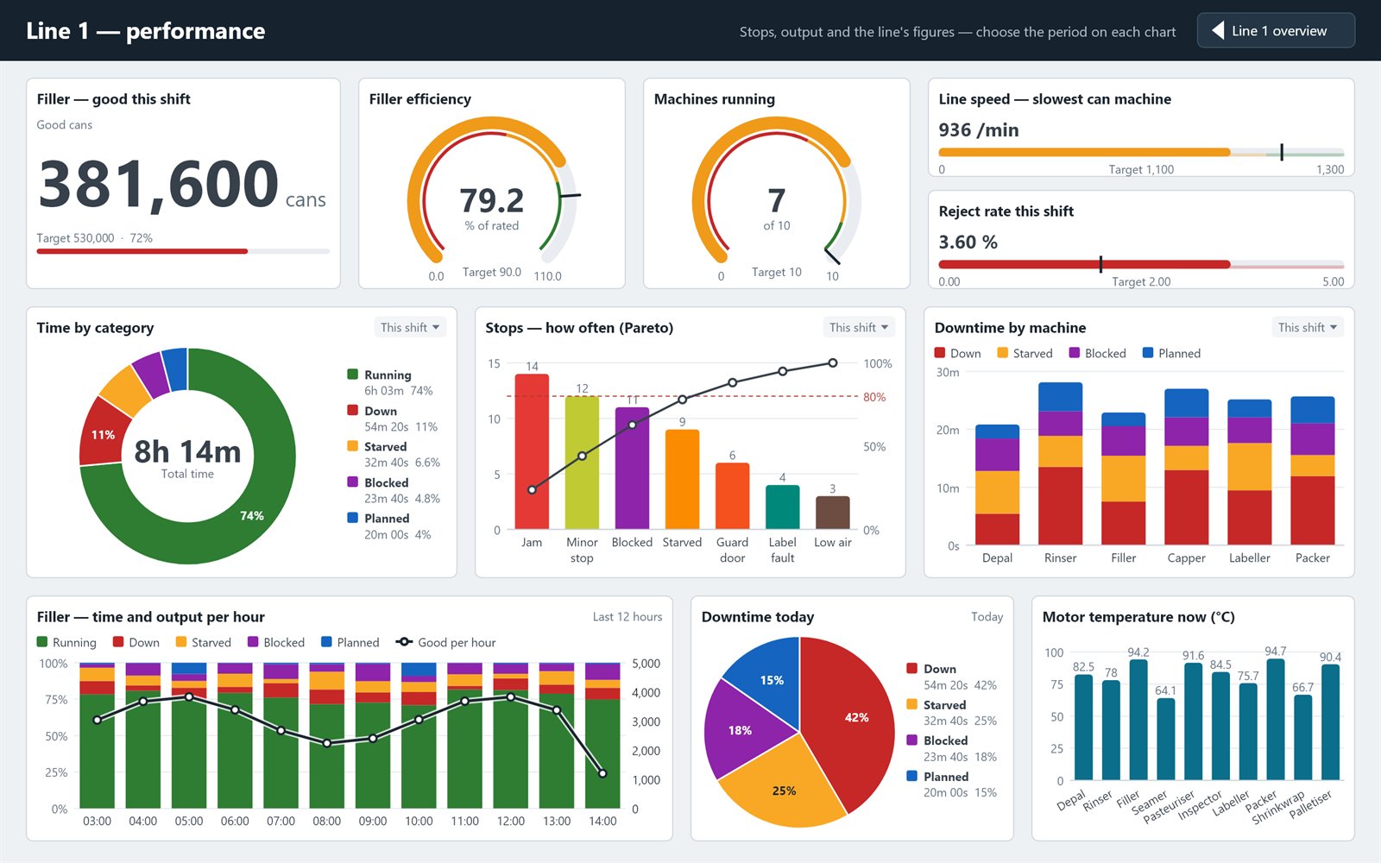The width and height of the screenshot is (1381, 863).
Task: Click the 3.60 % reject rate value
Action: (x=968, y=242)
